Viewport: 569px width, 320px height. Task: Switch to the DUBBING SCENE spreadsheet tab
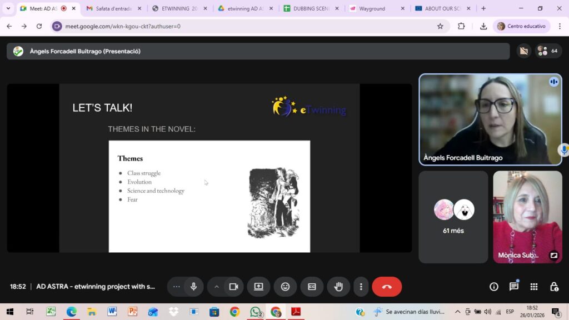[307, 8]
